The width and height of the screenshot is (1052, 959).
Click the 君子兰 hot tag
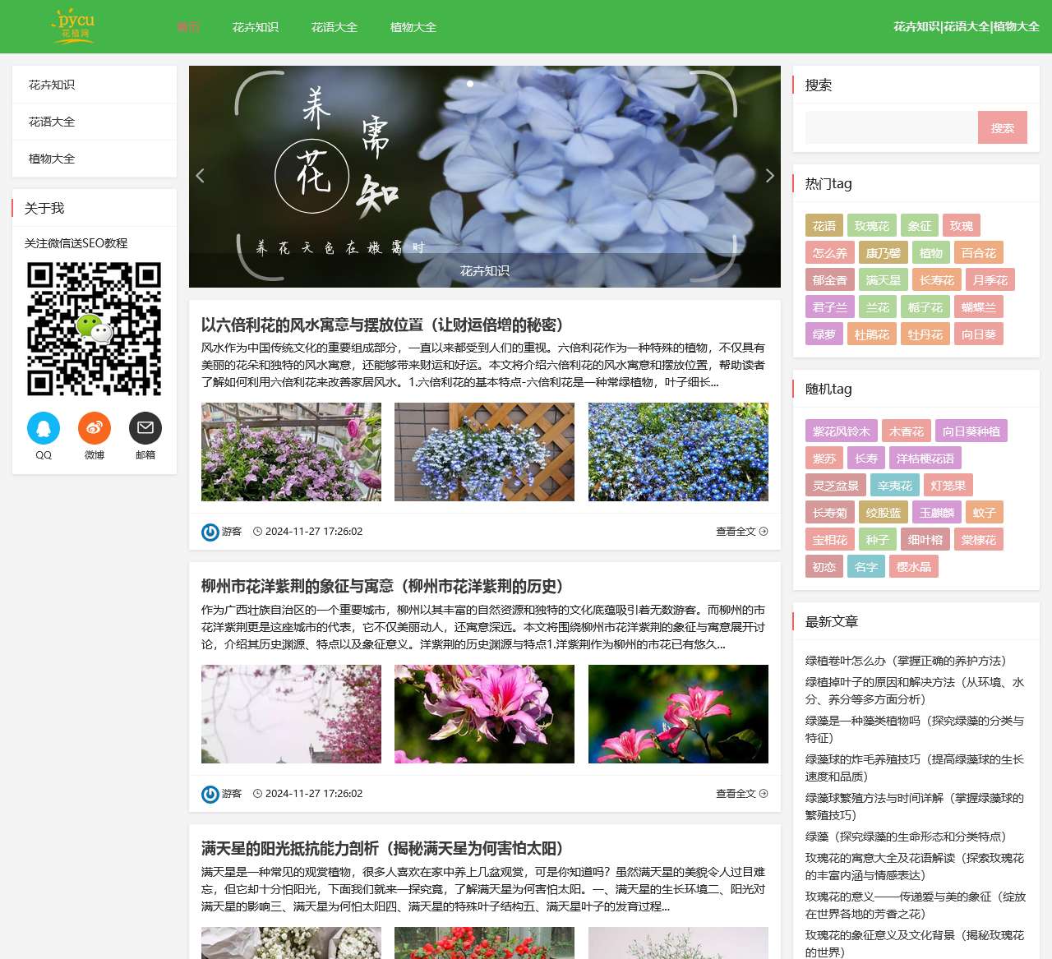(x=830, y=307)
